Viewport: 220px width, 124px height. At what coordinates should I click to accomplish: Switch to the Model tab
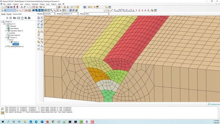click(3, 14)
